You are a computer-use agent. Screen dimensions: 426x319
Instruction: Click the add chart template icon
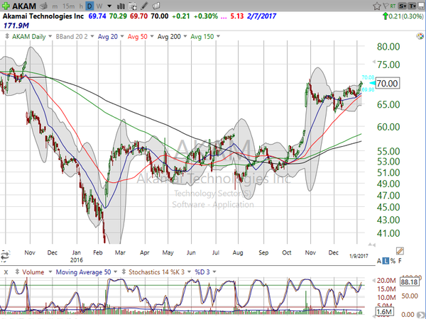click(x=133, y=6)
